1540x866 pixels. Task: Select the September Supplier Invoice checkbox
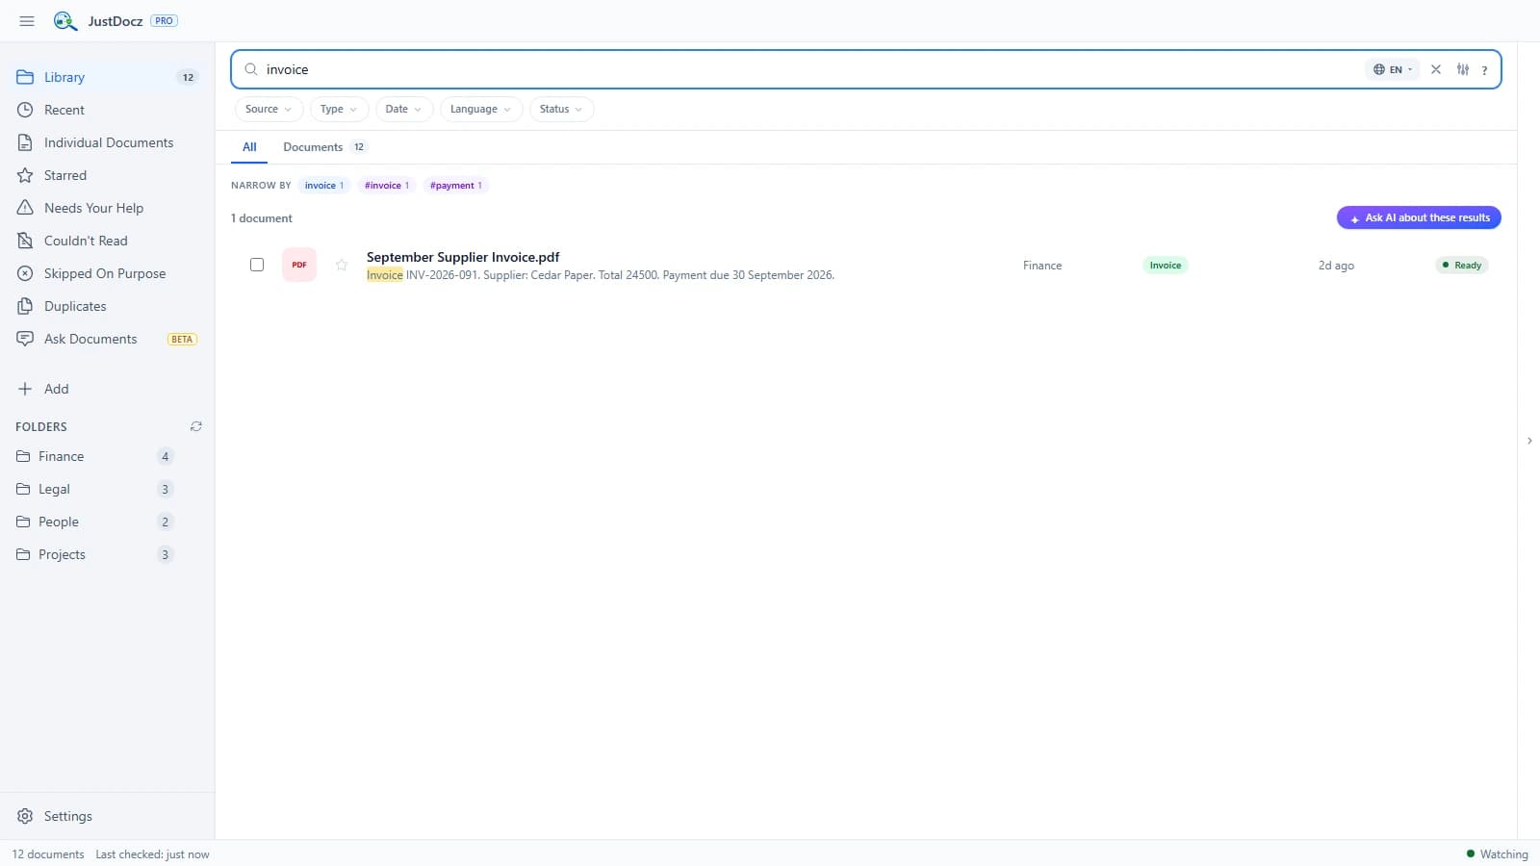point(257,265)
